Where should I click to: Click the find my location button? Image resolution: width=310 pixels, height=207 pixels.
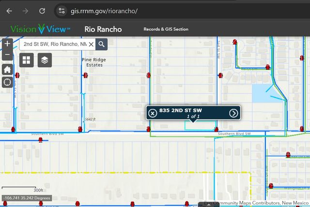7,82
